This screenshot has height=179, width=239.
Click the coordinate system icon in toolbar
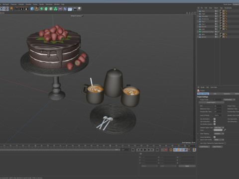[11, 8]
